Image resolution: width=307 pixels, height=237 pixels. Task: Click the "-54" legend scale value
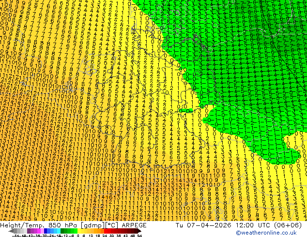tap(16, 236)
